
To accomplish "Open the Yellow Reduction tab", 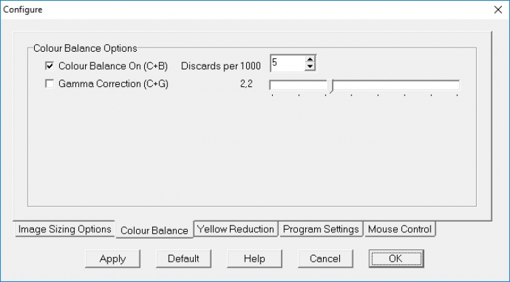I will [235, 229].
